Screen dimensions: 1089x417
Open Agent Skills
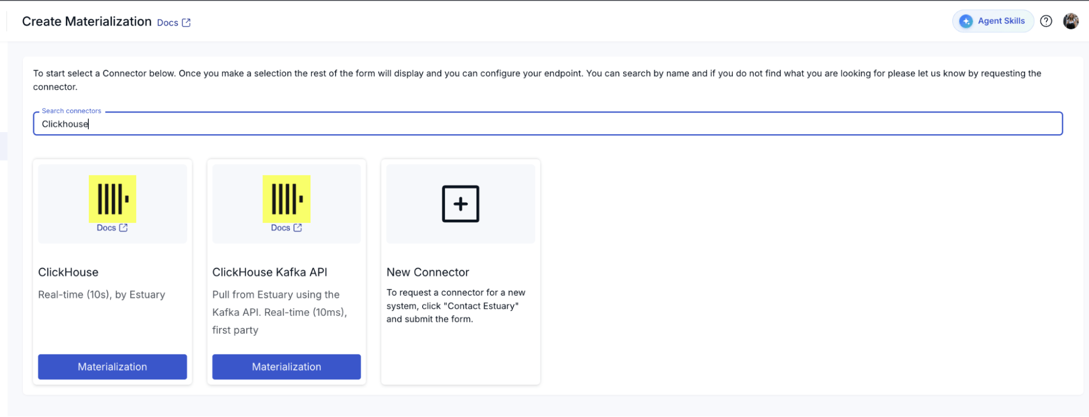point(993,21)
